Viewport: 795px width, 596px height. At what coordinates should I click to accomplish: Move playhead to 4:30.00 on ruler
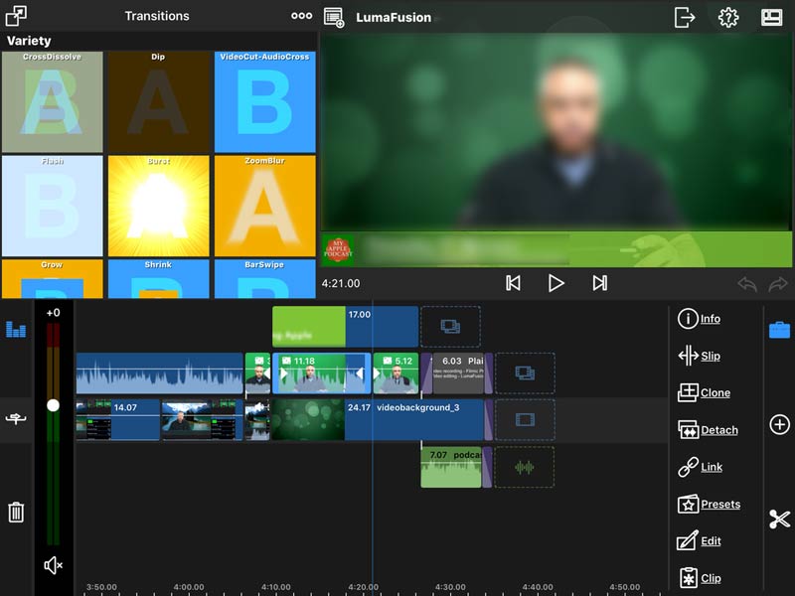450,587
